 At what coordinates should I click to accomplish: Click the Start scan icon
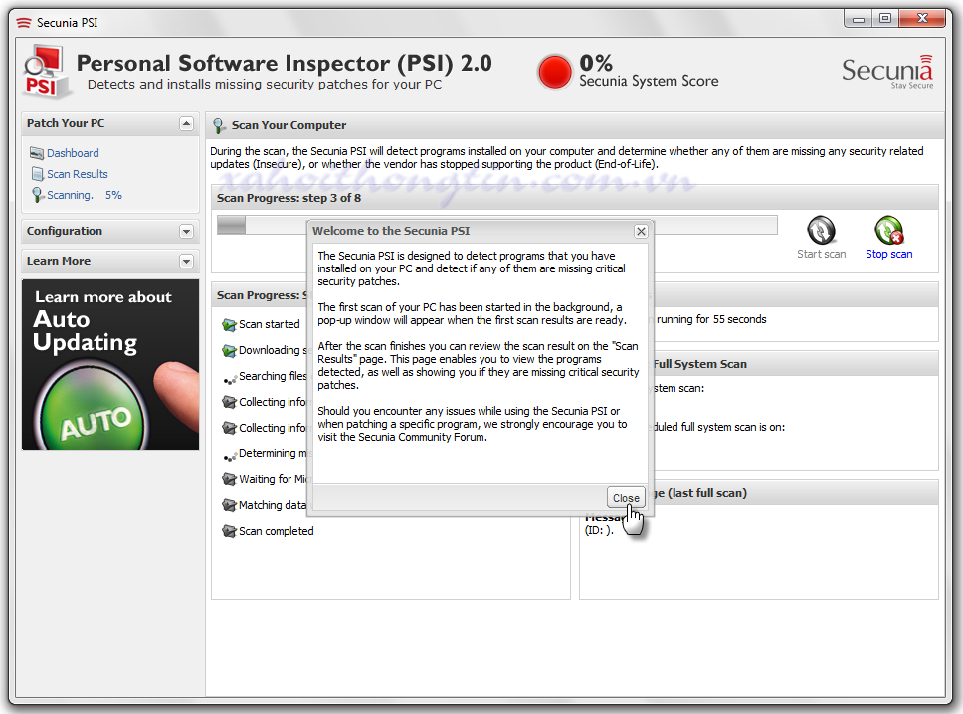[x=821, y=231]
